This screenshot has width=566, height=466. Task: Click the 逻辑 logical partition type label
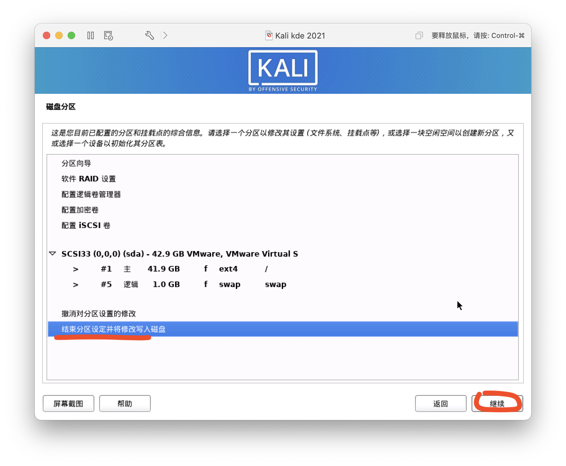pyautogui.click(x=131, y=285)
